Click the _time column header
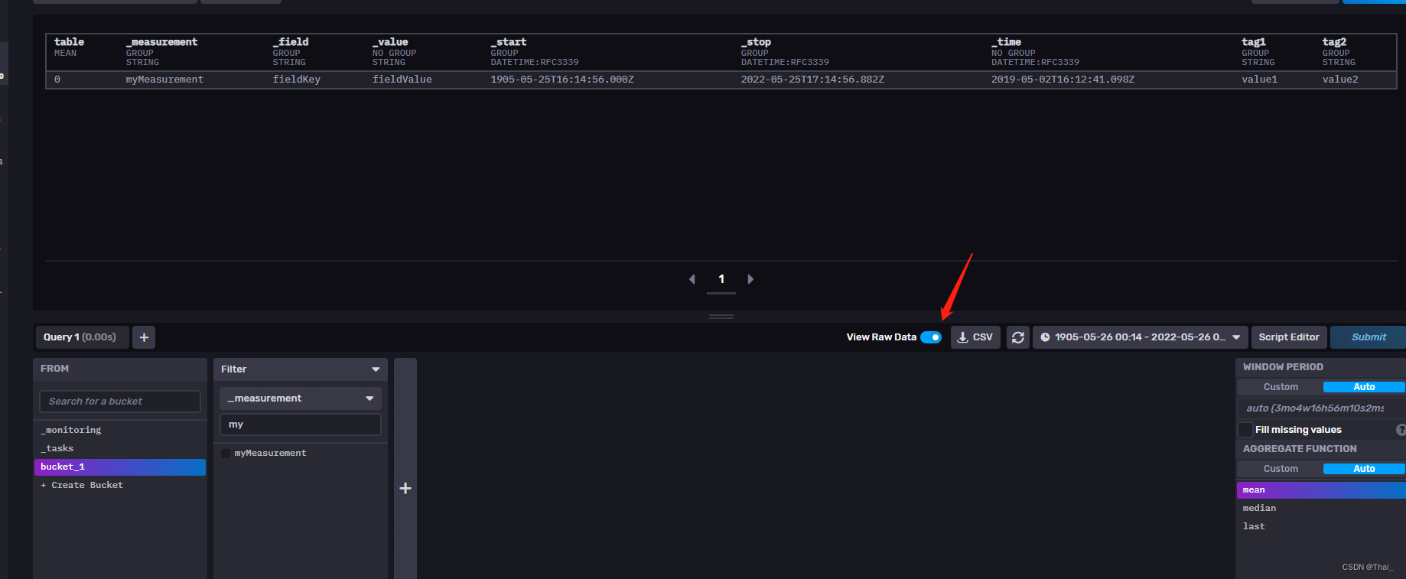Viewport: 1406px width, 579px height. [1006, 42]
